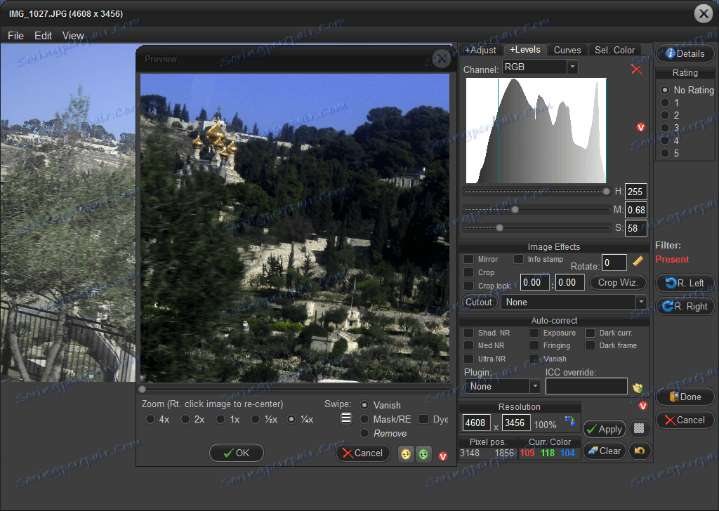Viewport: 719px width, 511px height.
Task: Click the Crop Wiz. button
Action: tap(617, 282)
